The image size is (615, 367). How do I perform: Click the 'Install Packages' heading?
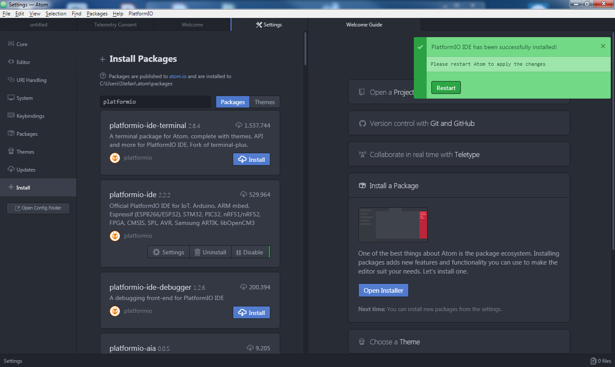pos(143,59)
